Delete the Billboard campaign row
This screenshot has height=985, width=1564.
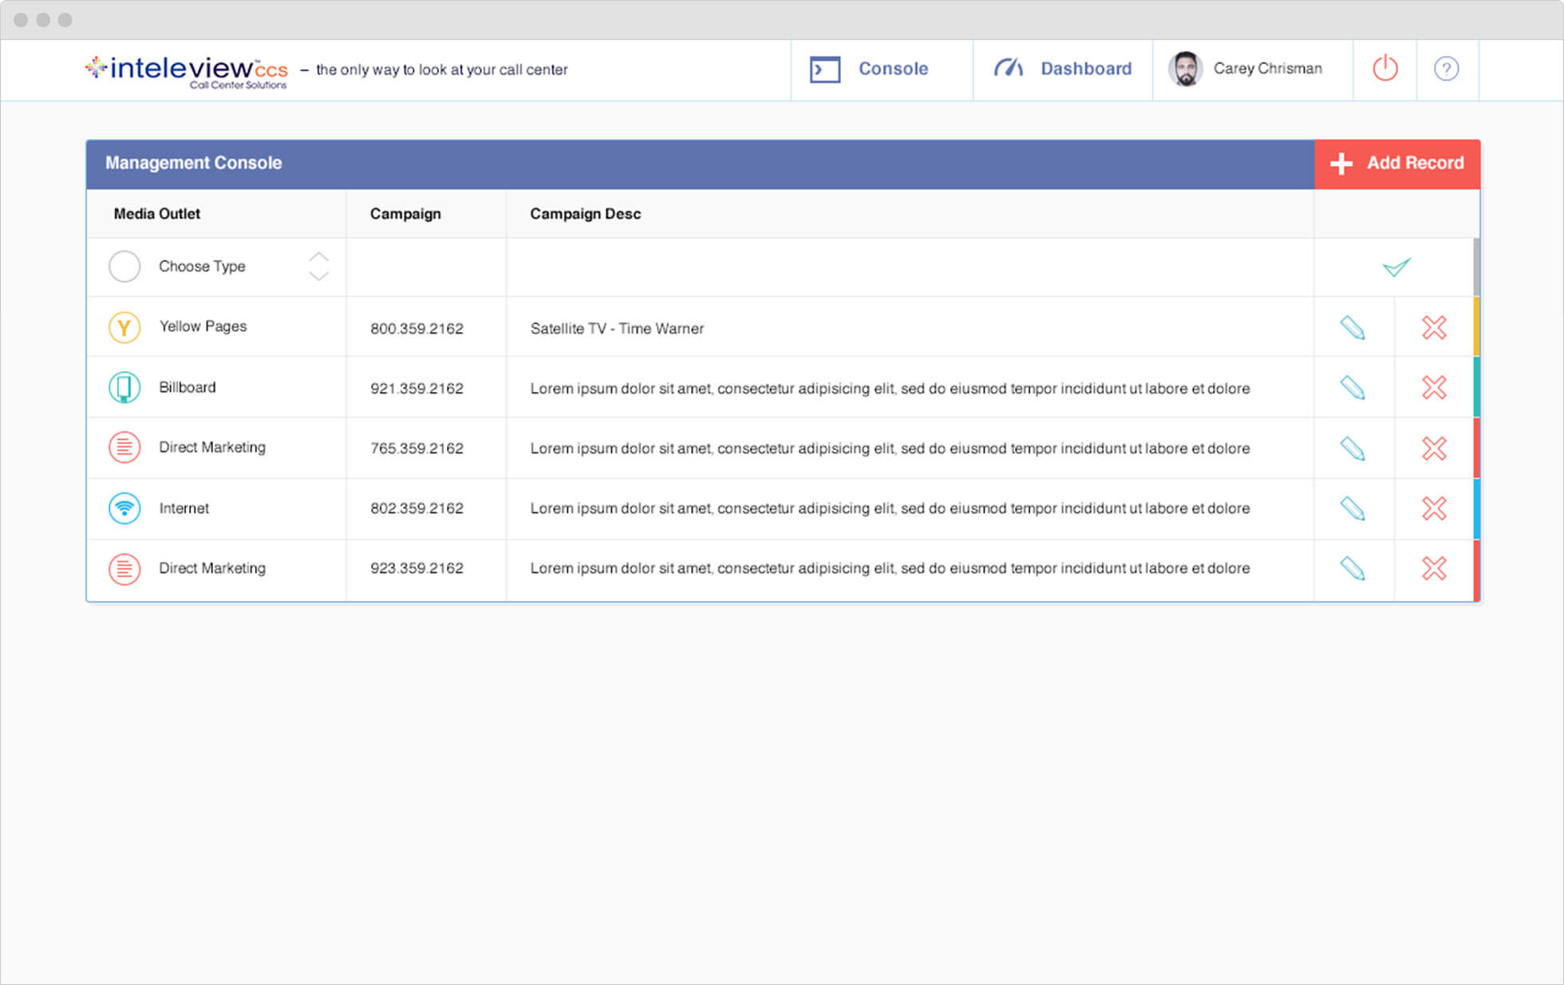[x=1434, y=388]
